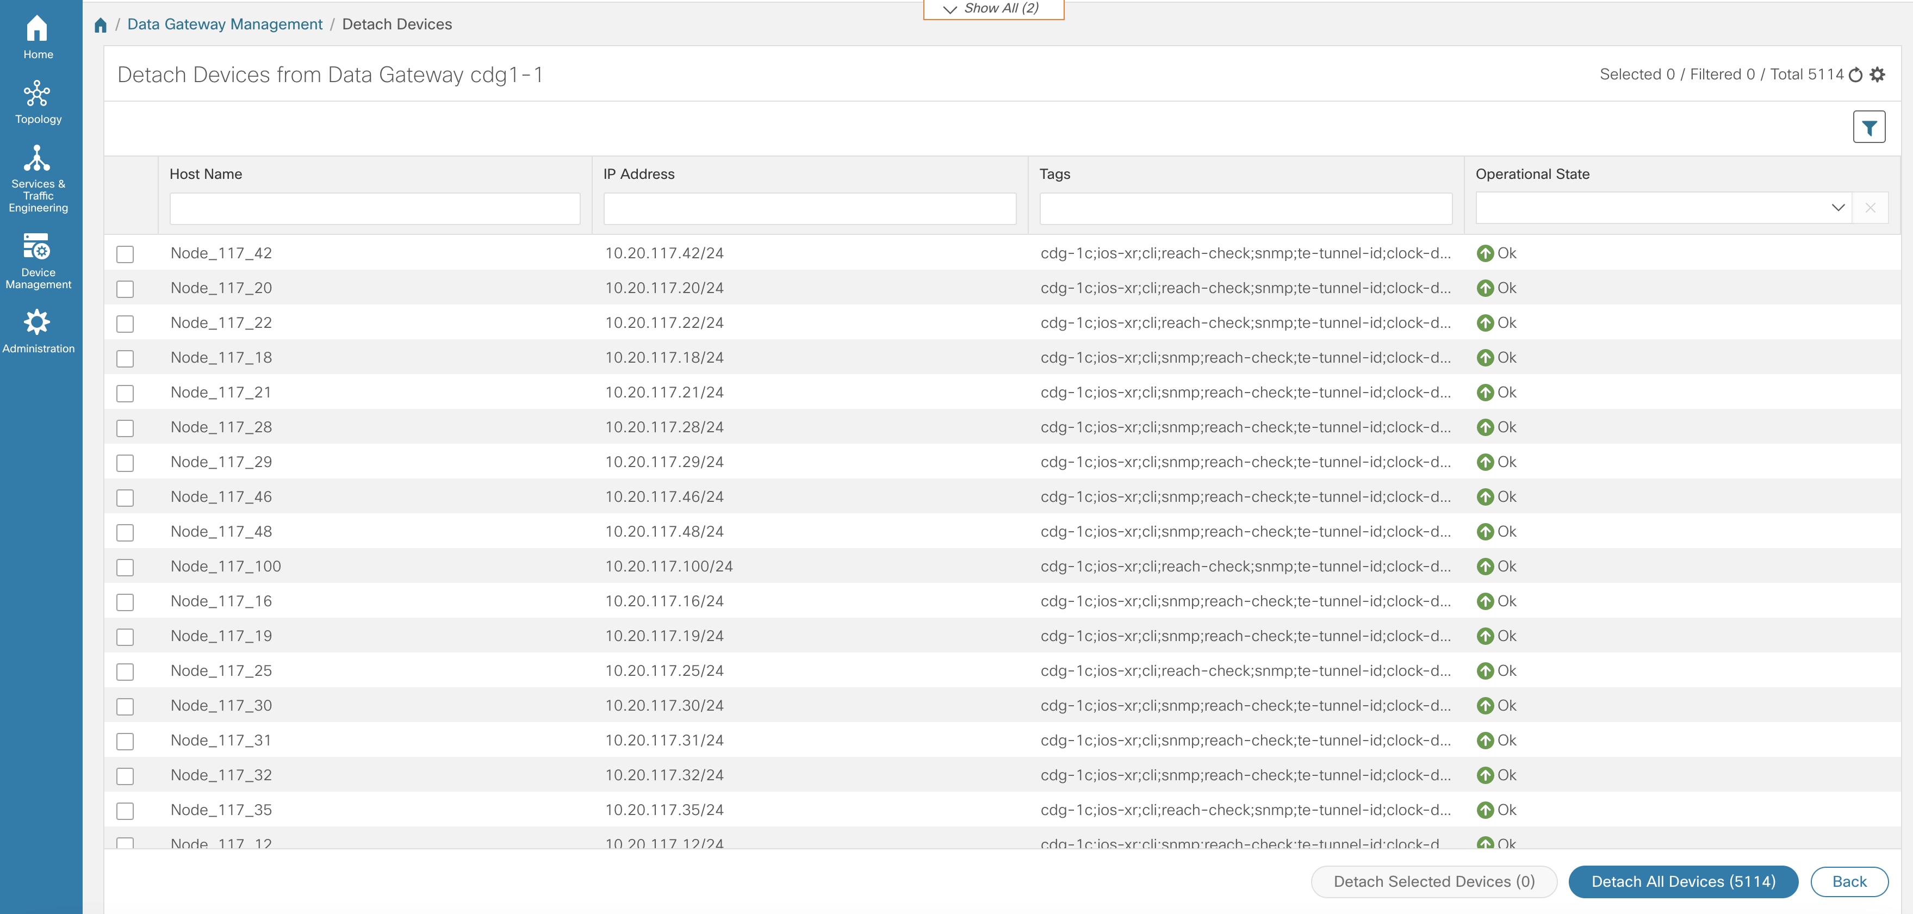The height and width of the screenshot is (914, 1913).
Task: Open Device Management sidebar icon
Action: [37, 247]
